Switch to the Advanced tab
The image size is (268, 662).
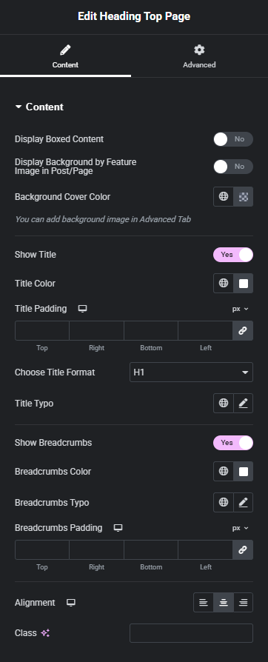(199, 56)
